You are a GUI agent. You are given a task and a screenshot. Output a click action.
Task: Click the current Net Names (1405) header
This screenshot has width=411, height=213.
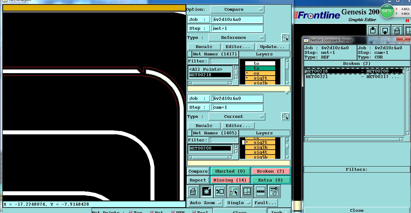pyautogui.click(x=215, y=133)
